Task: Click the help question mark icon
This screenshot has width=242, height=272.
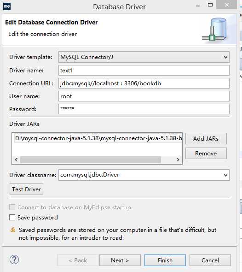Action: pyautogui.click(x=14, y=260)
